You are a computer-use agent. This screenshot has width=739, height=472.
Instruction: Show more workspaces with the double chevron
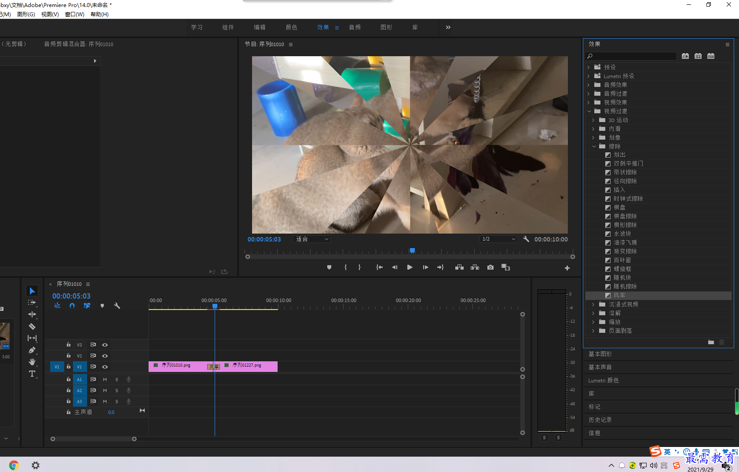(x=448, y=27)
